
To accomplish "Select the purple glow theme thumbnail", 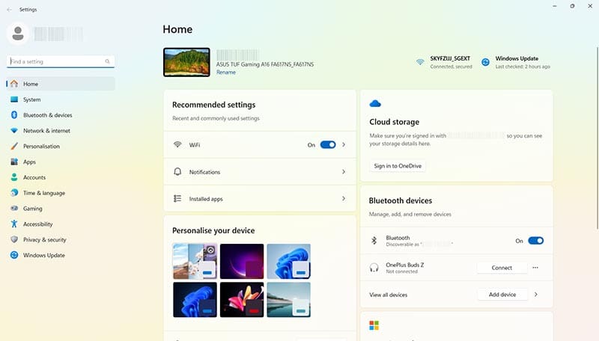I will pos(242,261).
